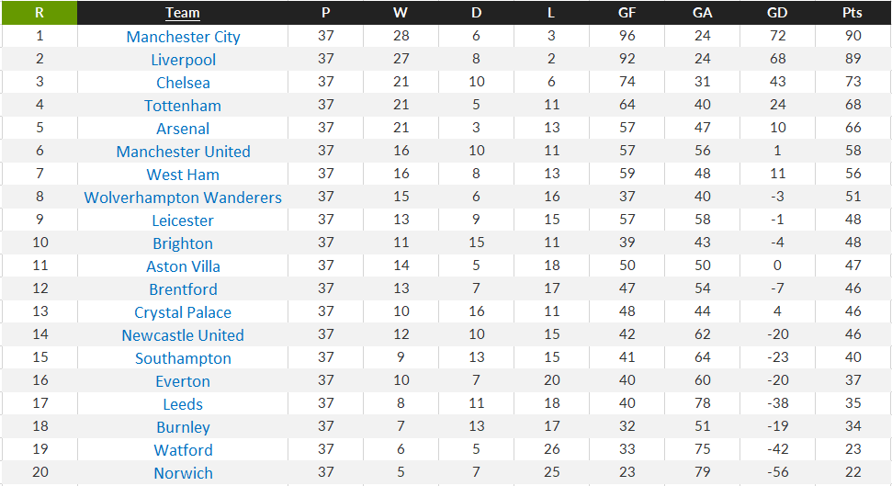The image size is (892, 486).
Task: Click the W wins column header
Action: point(401,13)
